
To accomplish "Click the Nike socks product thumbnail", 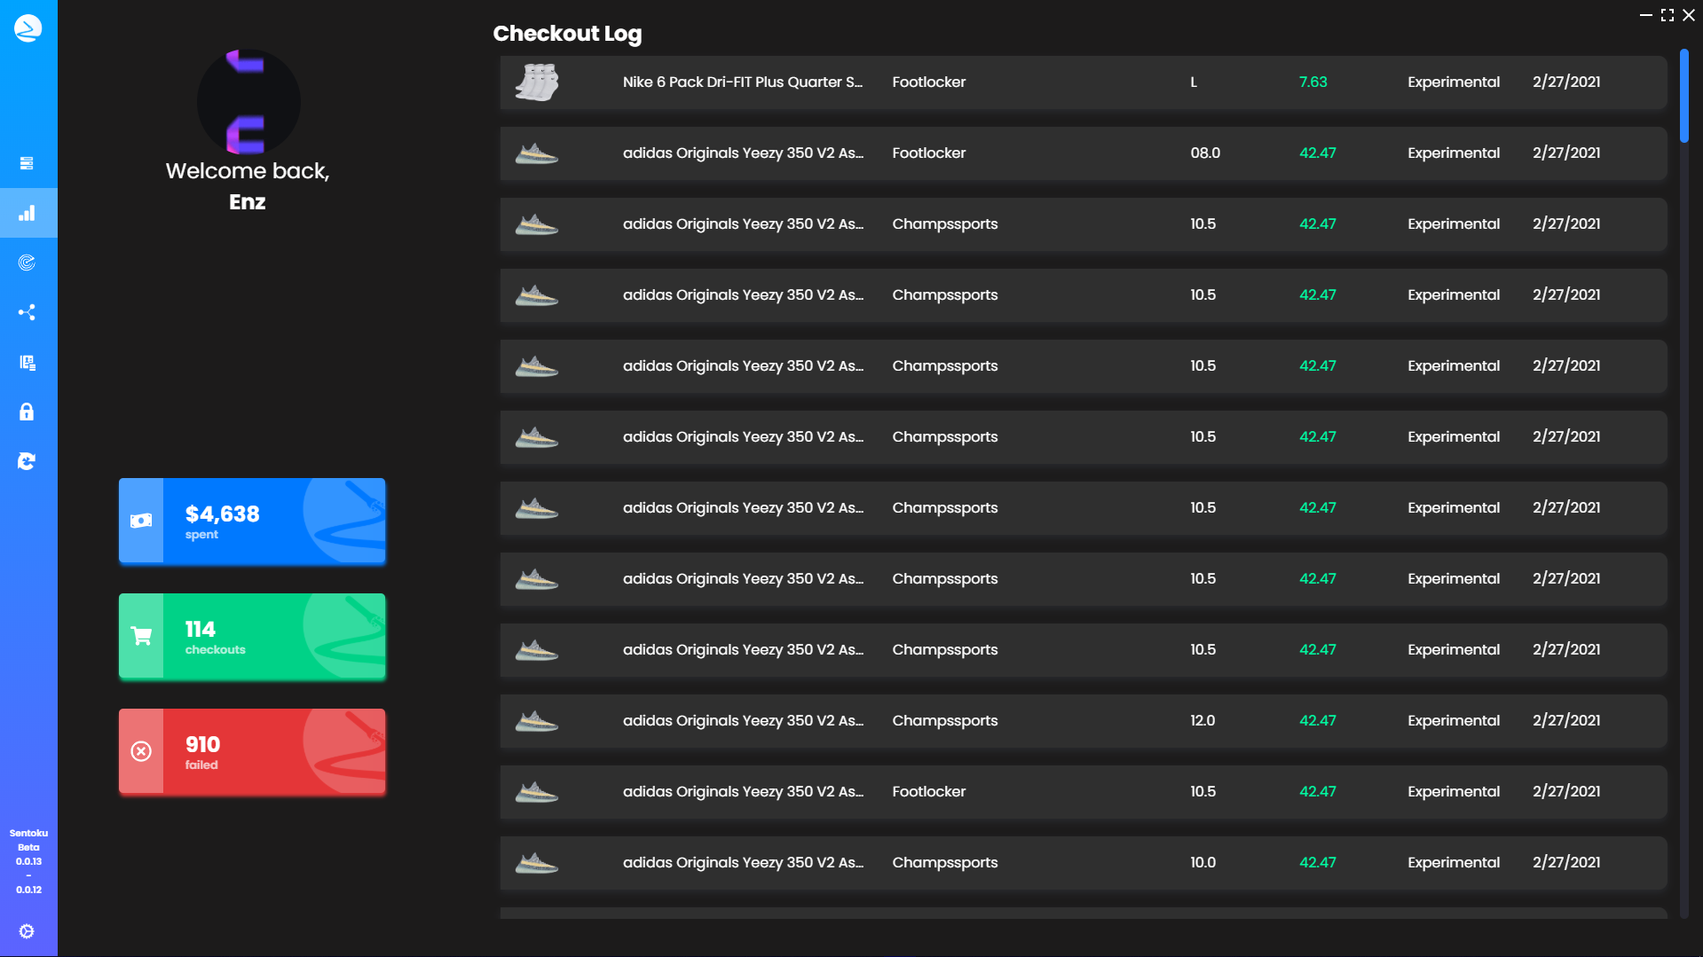I will pyautogui.click(x=537, y=82).
